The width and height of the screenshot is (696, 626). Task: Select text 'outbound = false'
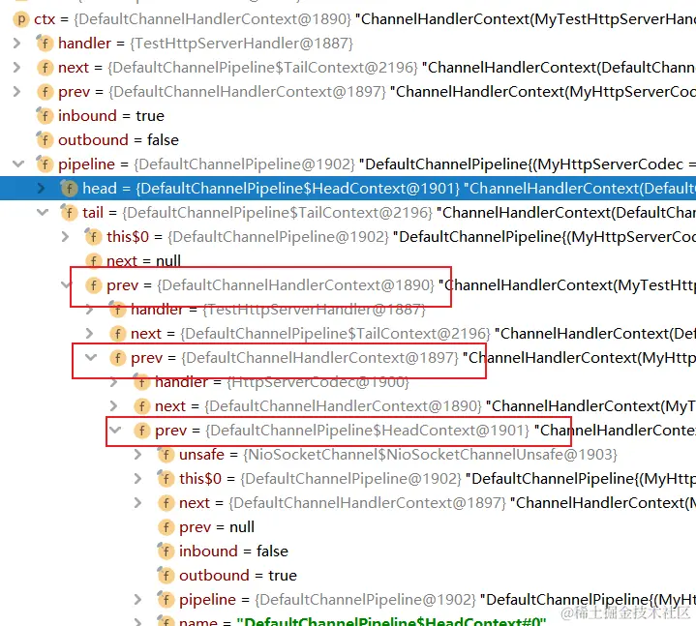pos(118,140)
